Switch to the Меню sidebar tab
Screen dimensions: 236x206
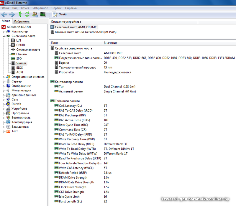6,21
